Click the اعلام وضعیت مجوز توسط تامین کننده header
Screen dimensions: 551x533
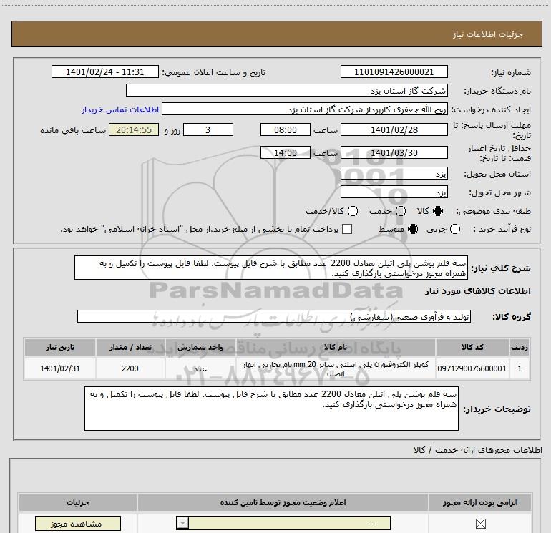tap(283, 502)
